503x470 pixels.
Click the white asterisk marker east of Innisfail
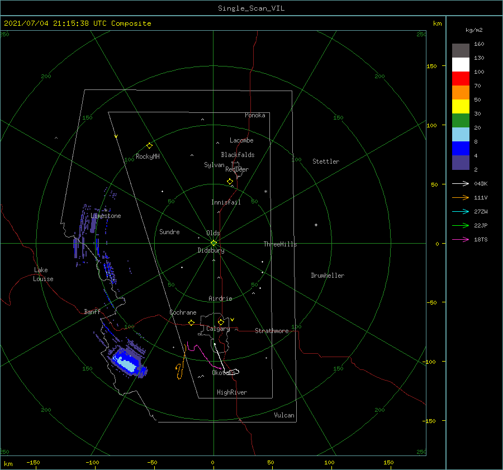click(x=265, y=192)
